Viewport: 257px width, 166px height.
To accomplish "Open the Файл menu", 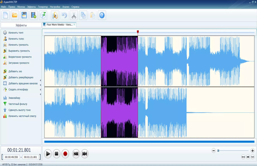I will pyautogui.click(x=4, y=7).
